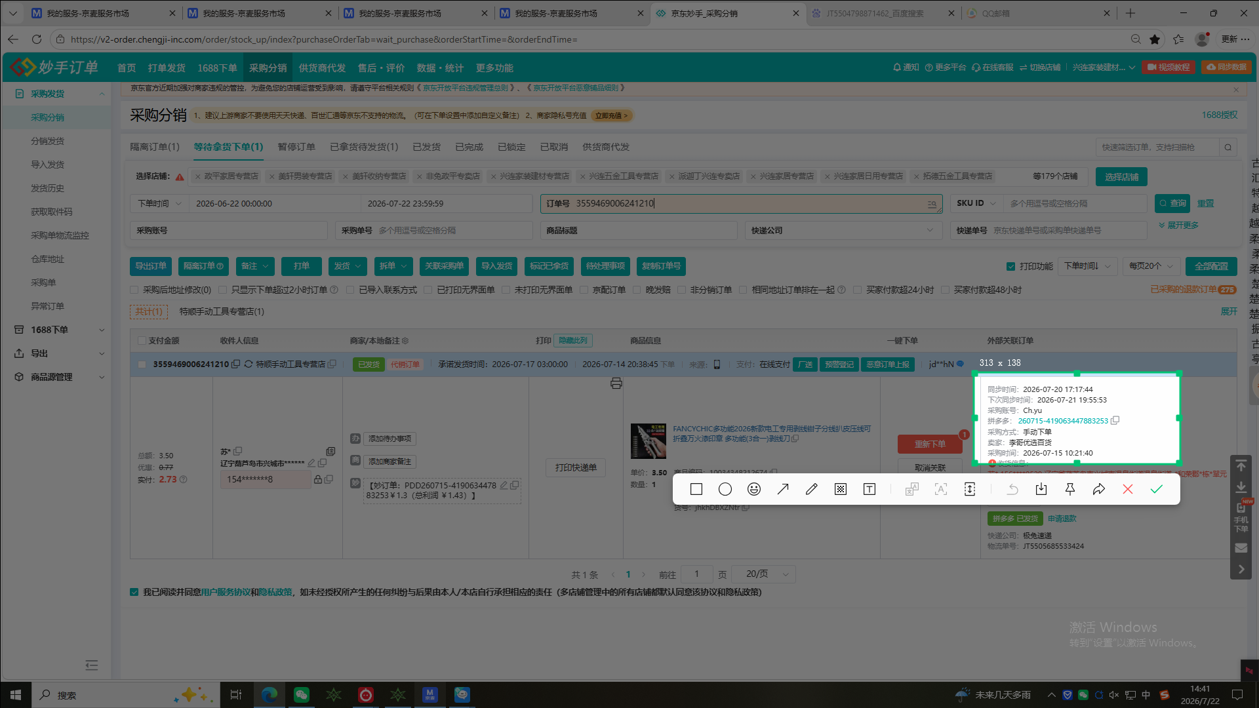
Task: Tick the 京配订单 checkbox
Action: 584,290
